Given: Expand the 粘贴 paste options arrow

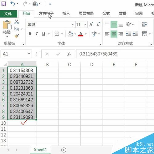Looking at the screenshot, I should 7,37.
